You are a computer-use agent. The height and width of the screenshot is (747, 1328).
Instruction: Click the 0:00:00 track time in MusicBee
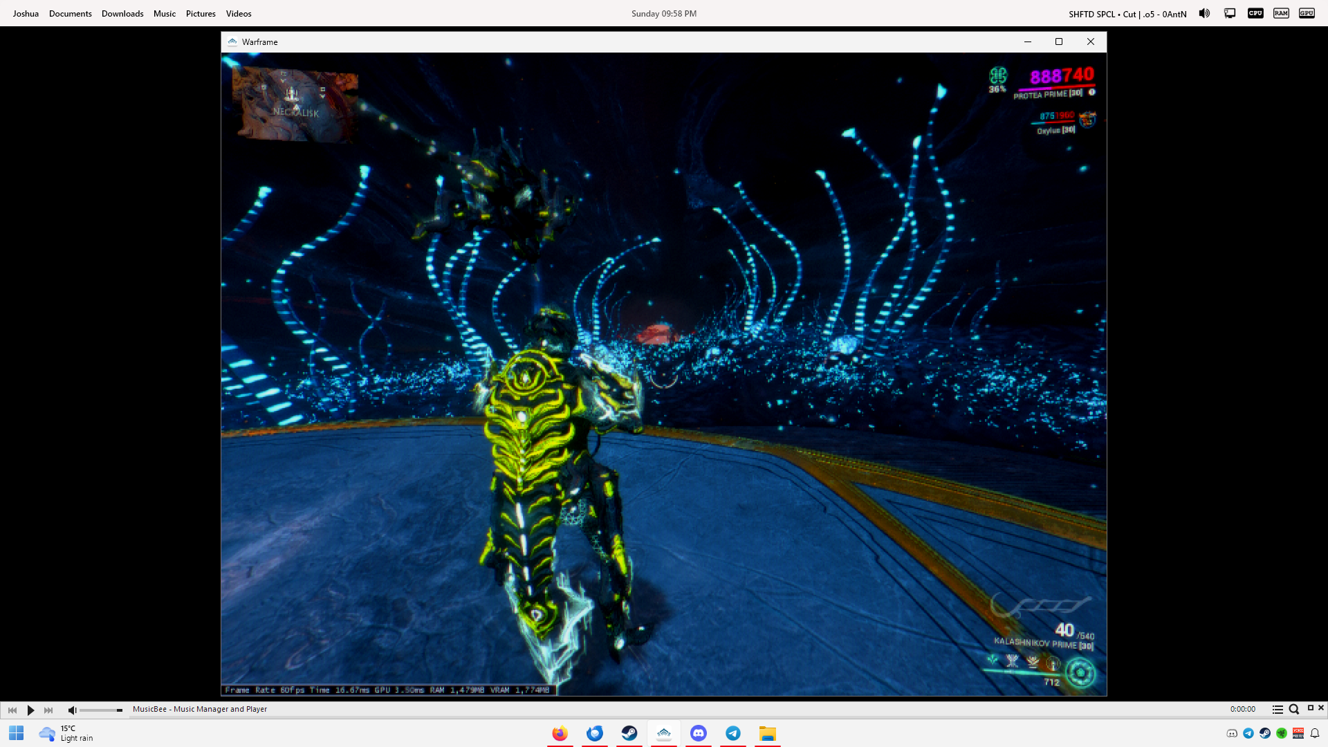click(x=1242, y=709)
